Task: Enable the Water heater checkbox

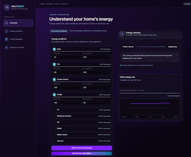Action: [x=54, y=135]
